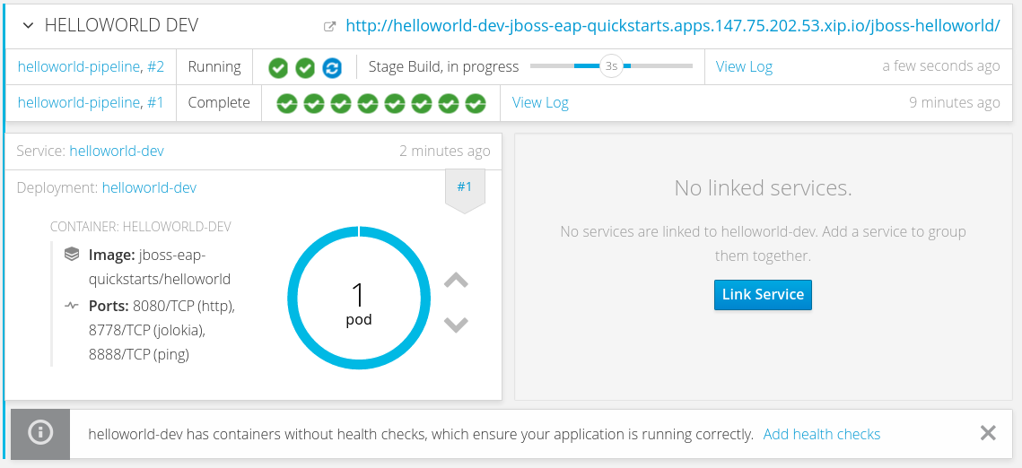
Task: Click the 'No linked services.' heading
Action: pyautogui.click(x=764, y=188)
